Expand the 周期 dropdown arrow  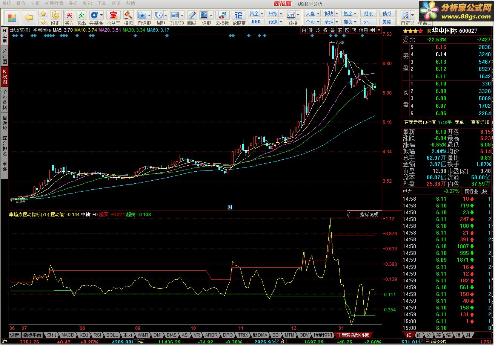166,15
